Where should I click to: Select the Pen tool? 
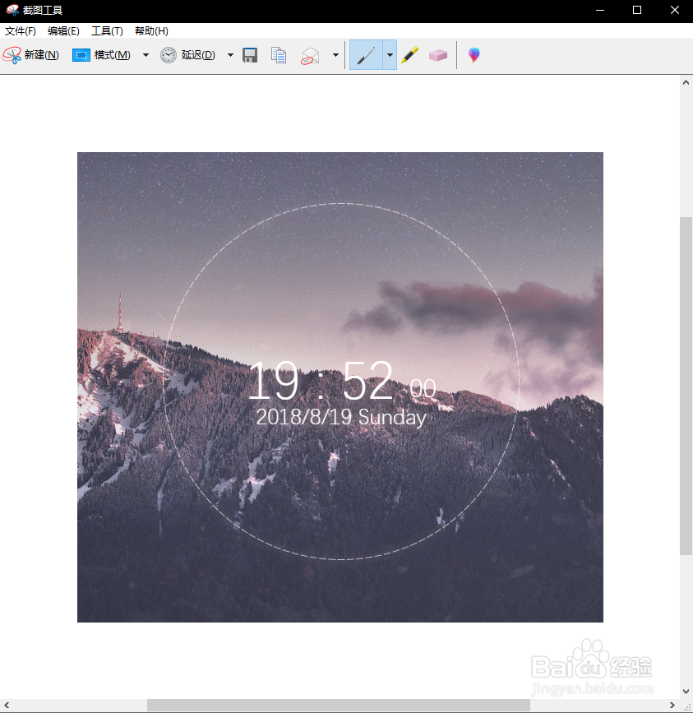pyautogui.click(x=367, y=55)
